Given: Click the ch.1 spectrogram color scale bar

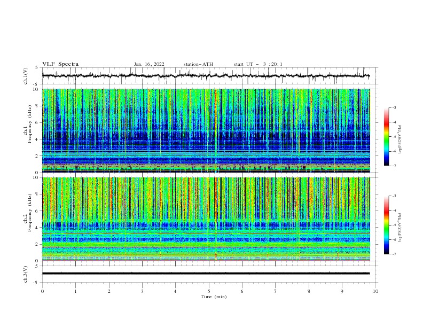Looking at the screenshot, I should tap(386, 137).
